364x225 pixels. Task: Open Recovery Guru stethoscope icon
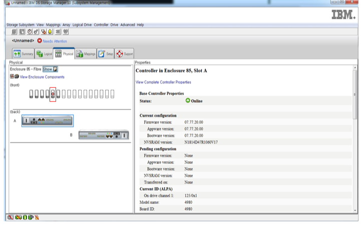44,31
